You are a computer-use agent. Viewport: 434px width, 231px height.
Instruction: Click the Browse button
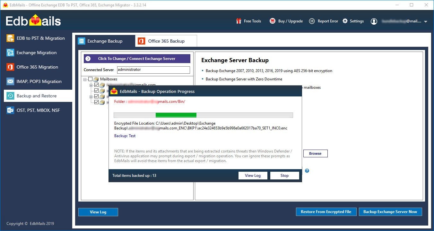click(315, 153)
